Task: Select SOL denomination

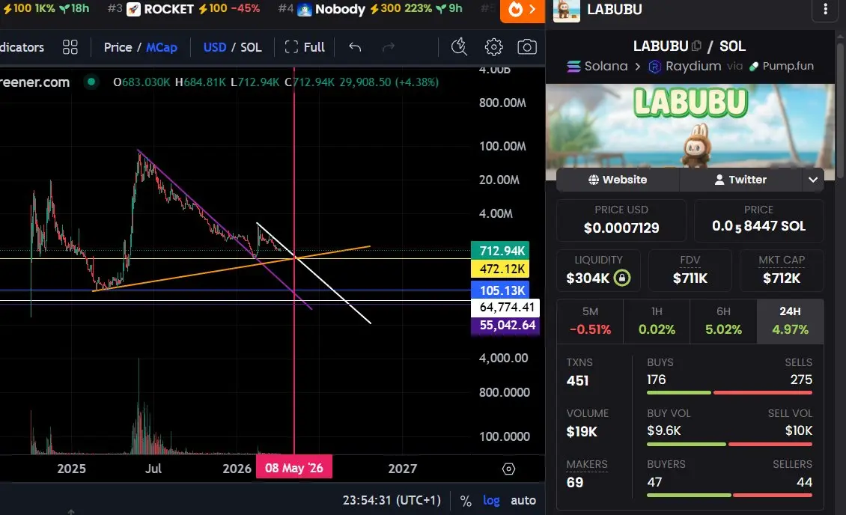Action: pos(251,47)
